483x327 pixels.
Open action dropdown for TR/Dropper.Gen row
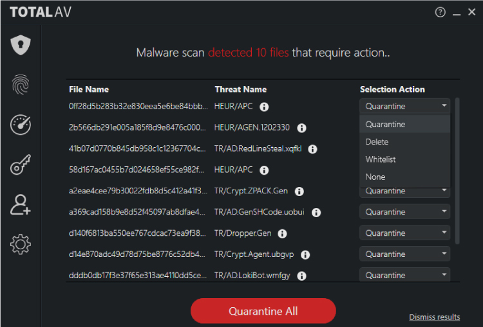(x=404, y=233)
